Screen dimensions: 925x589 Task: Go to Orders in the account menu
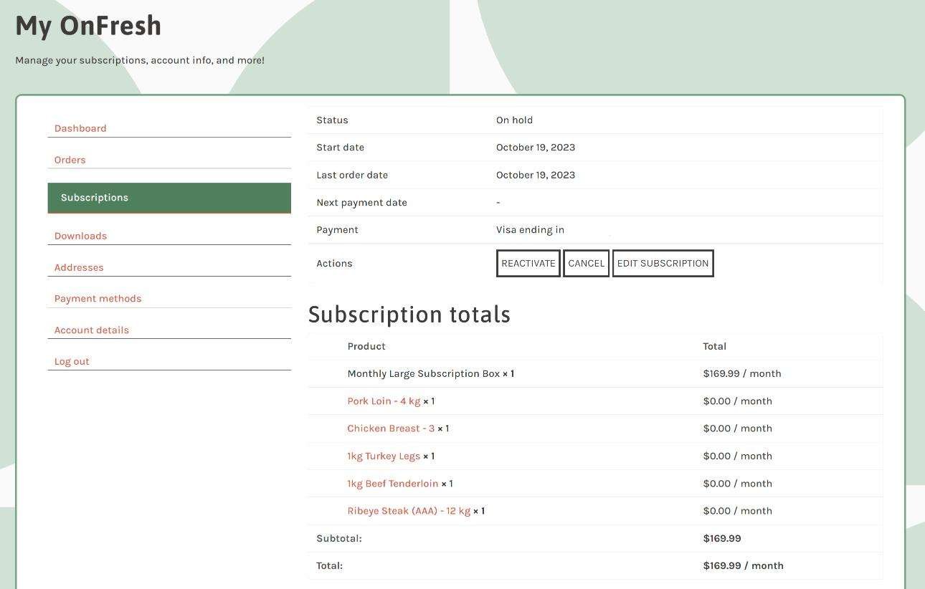(70, 160)
